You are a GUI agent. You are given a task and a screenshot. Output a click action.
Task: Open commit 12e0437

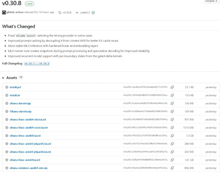coord(85,13)
